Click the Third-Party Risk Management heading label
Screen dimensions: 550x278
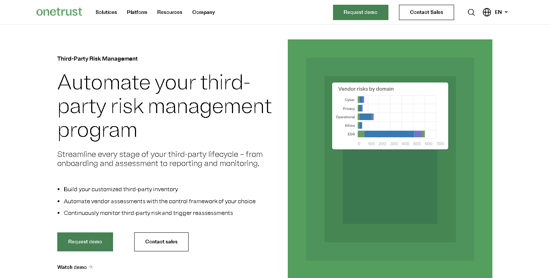click(x=97, y=59)
